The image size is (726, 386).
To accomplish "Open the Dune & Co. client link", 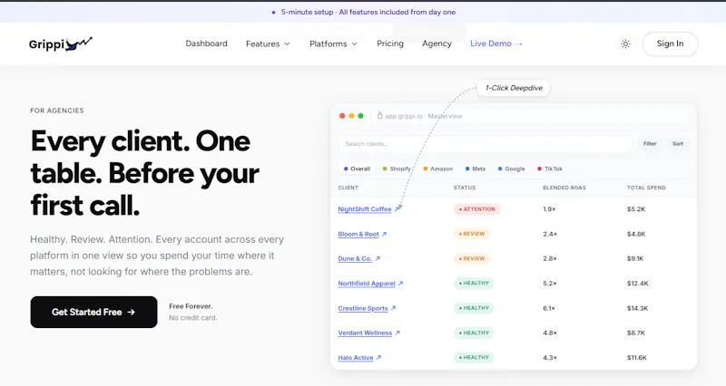I will [x=355, y=258].
